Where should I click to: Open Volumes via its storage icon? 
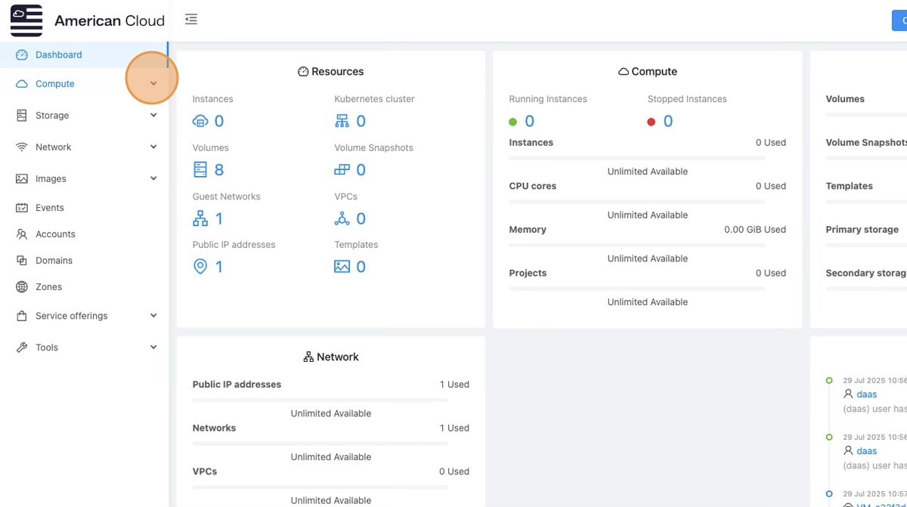click(200, 169)
